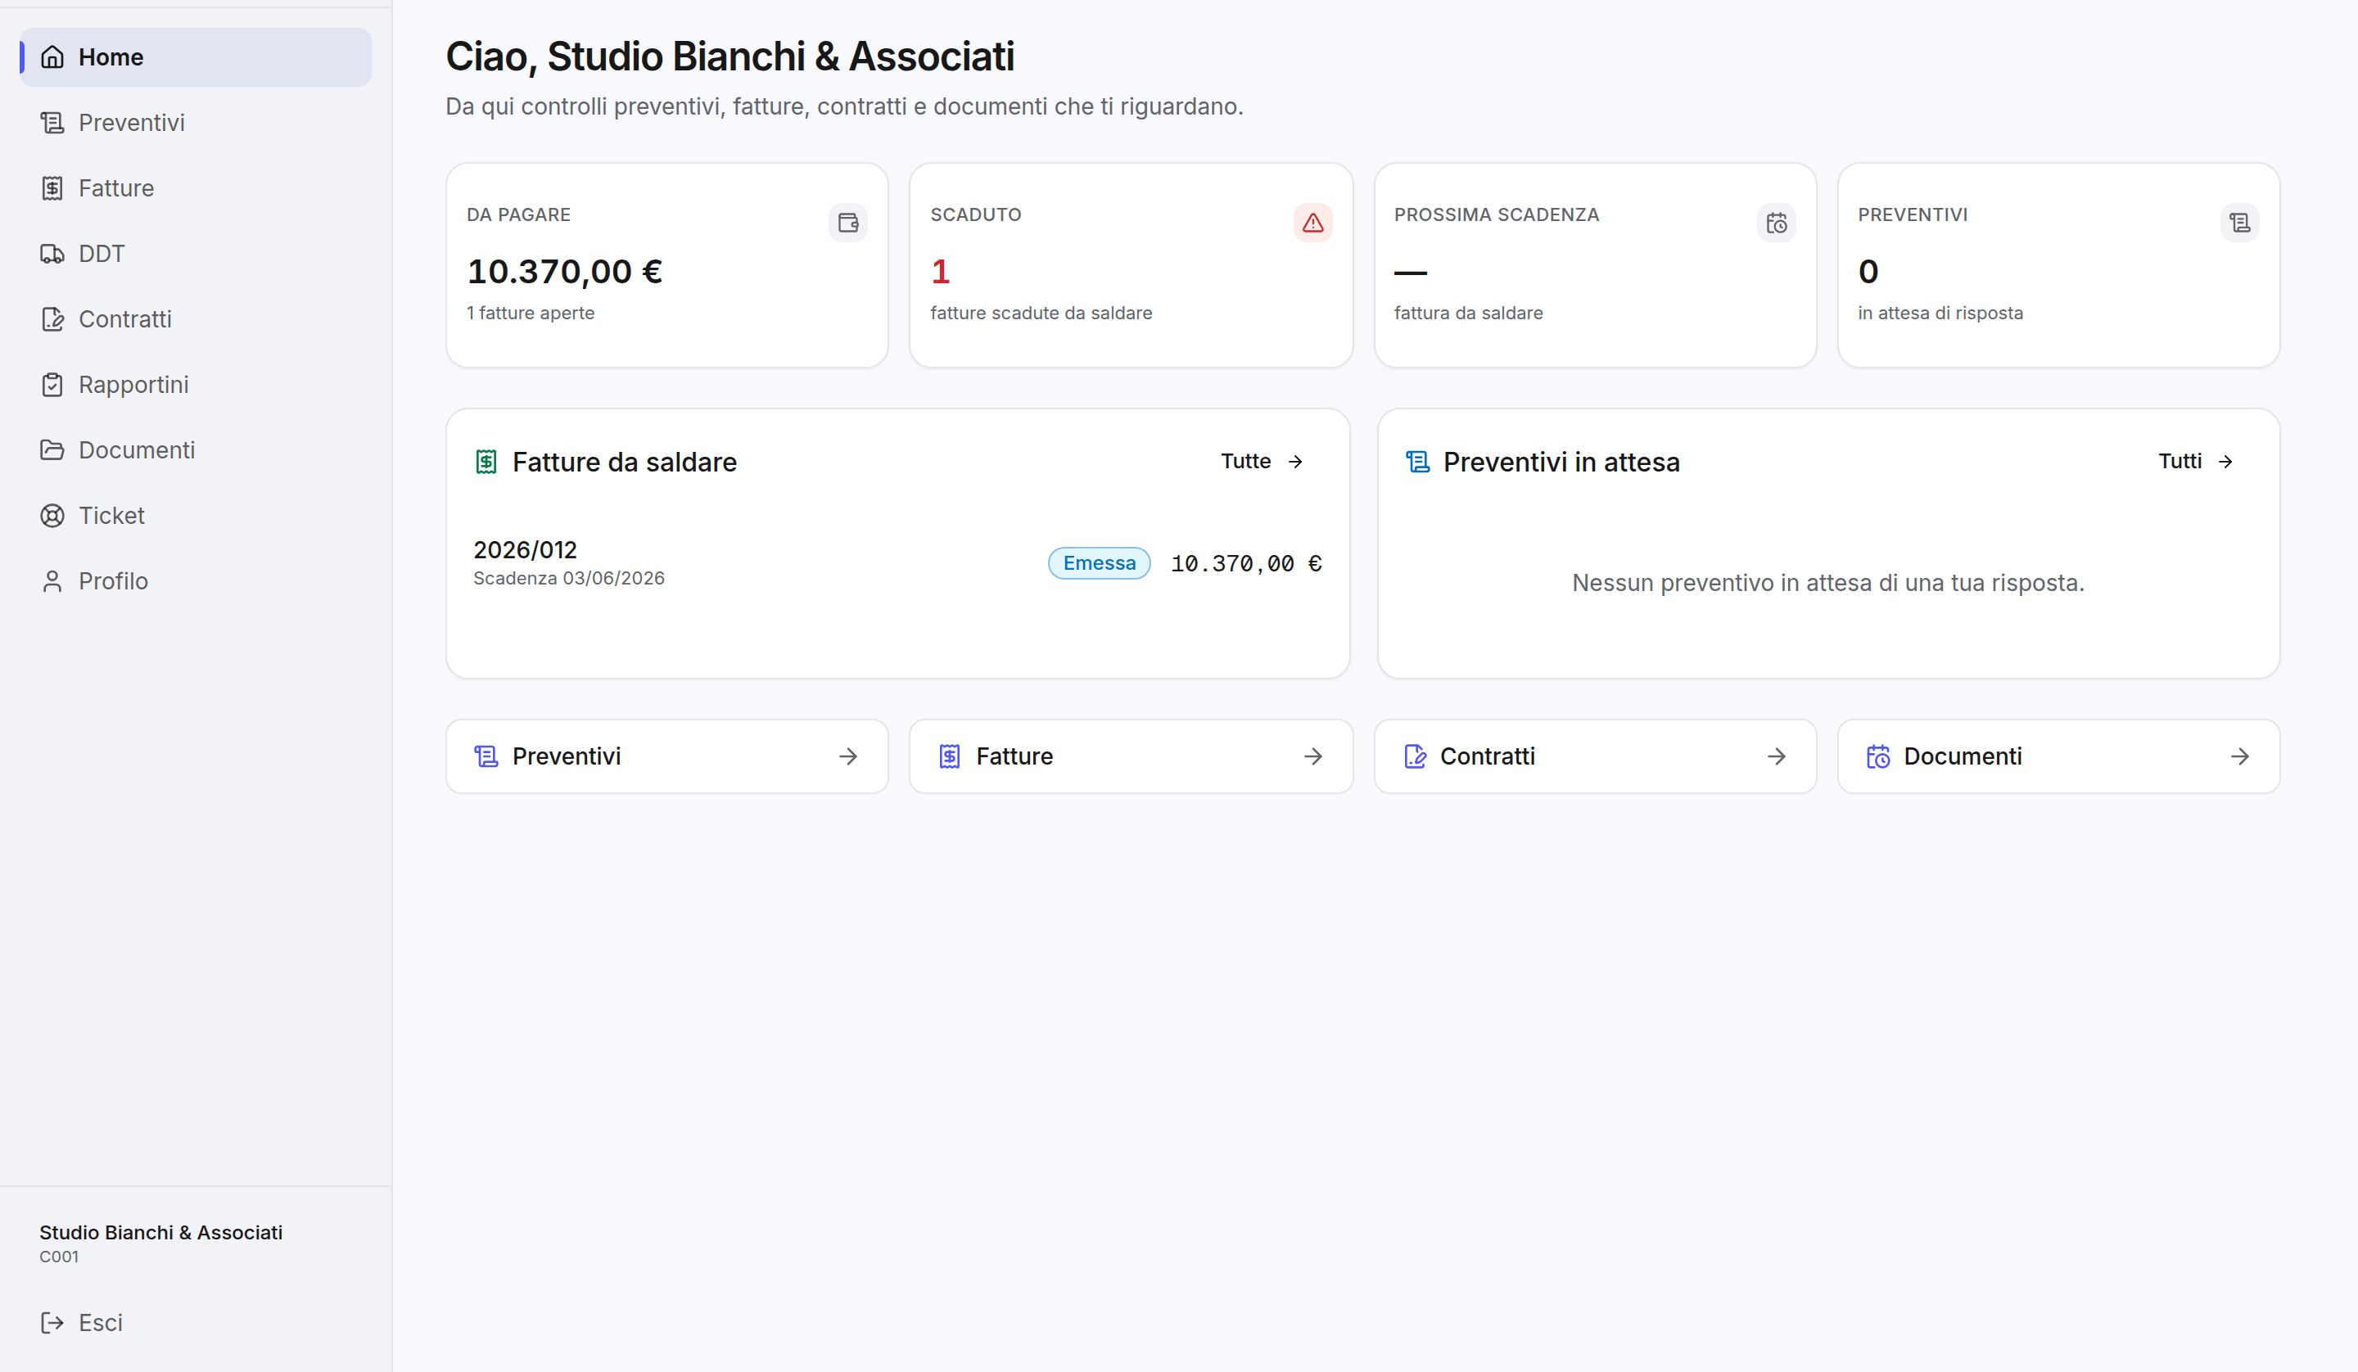Click the calendar-clock icon in Prossima Scadenza card
The image size is (2358, 1372).
1776,223
